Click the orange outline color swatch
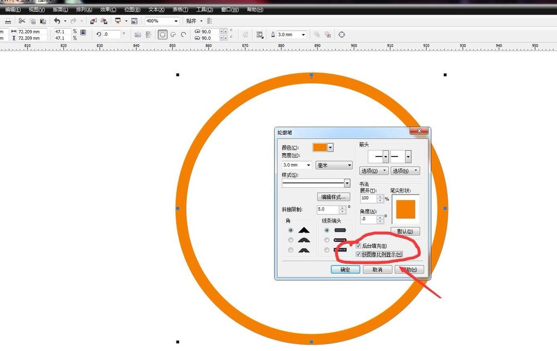The width and height of the screenshot is (557, 351). [320, 148]
